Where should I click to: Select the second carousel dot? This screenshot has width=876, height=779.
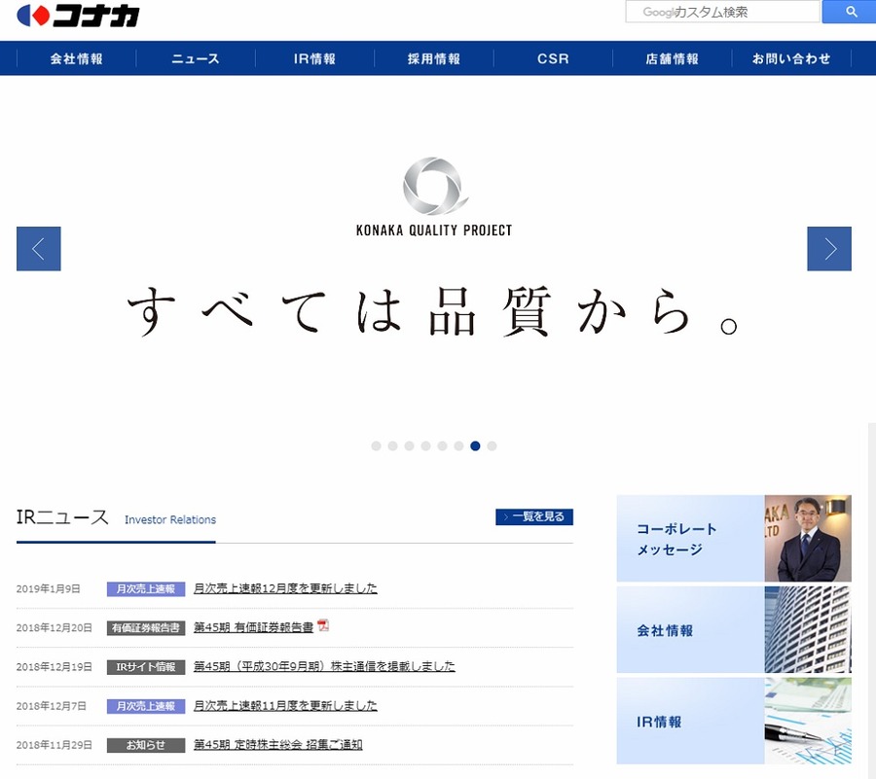[x=393, y=445]
